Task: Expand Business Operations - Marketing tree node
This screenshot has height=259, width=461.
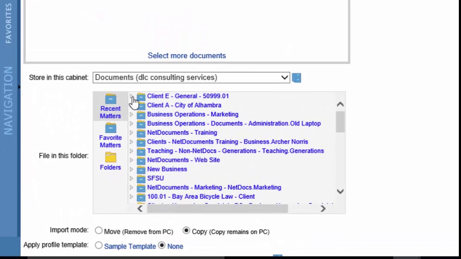Action: point(131,114)
